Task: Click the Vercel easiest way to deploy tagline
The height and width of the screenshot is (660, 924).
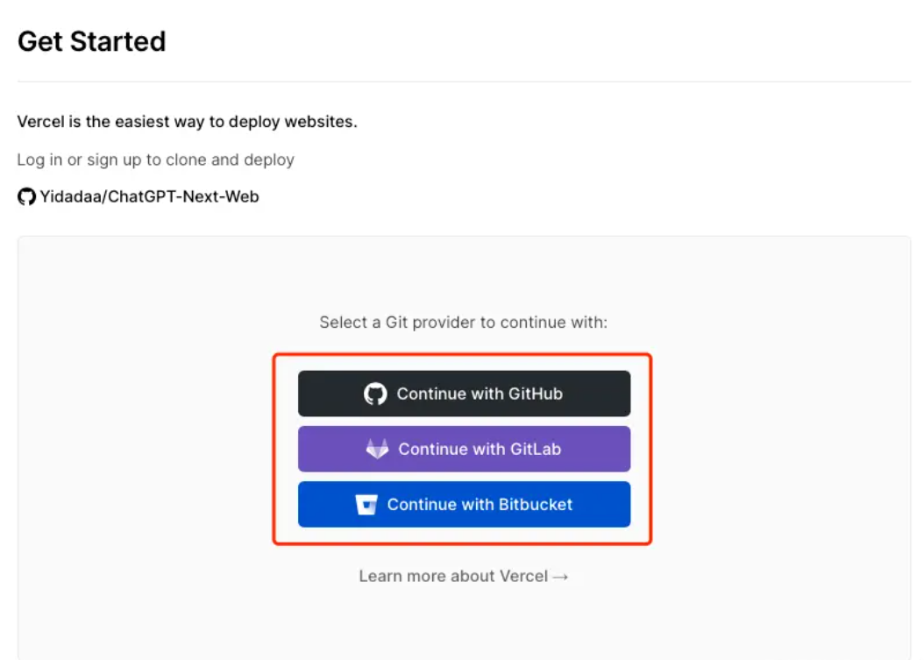Action: coord(188,121)
